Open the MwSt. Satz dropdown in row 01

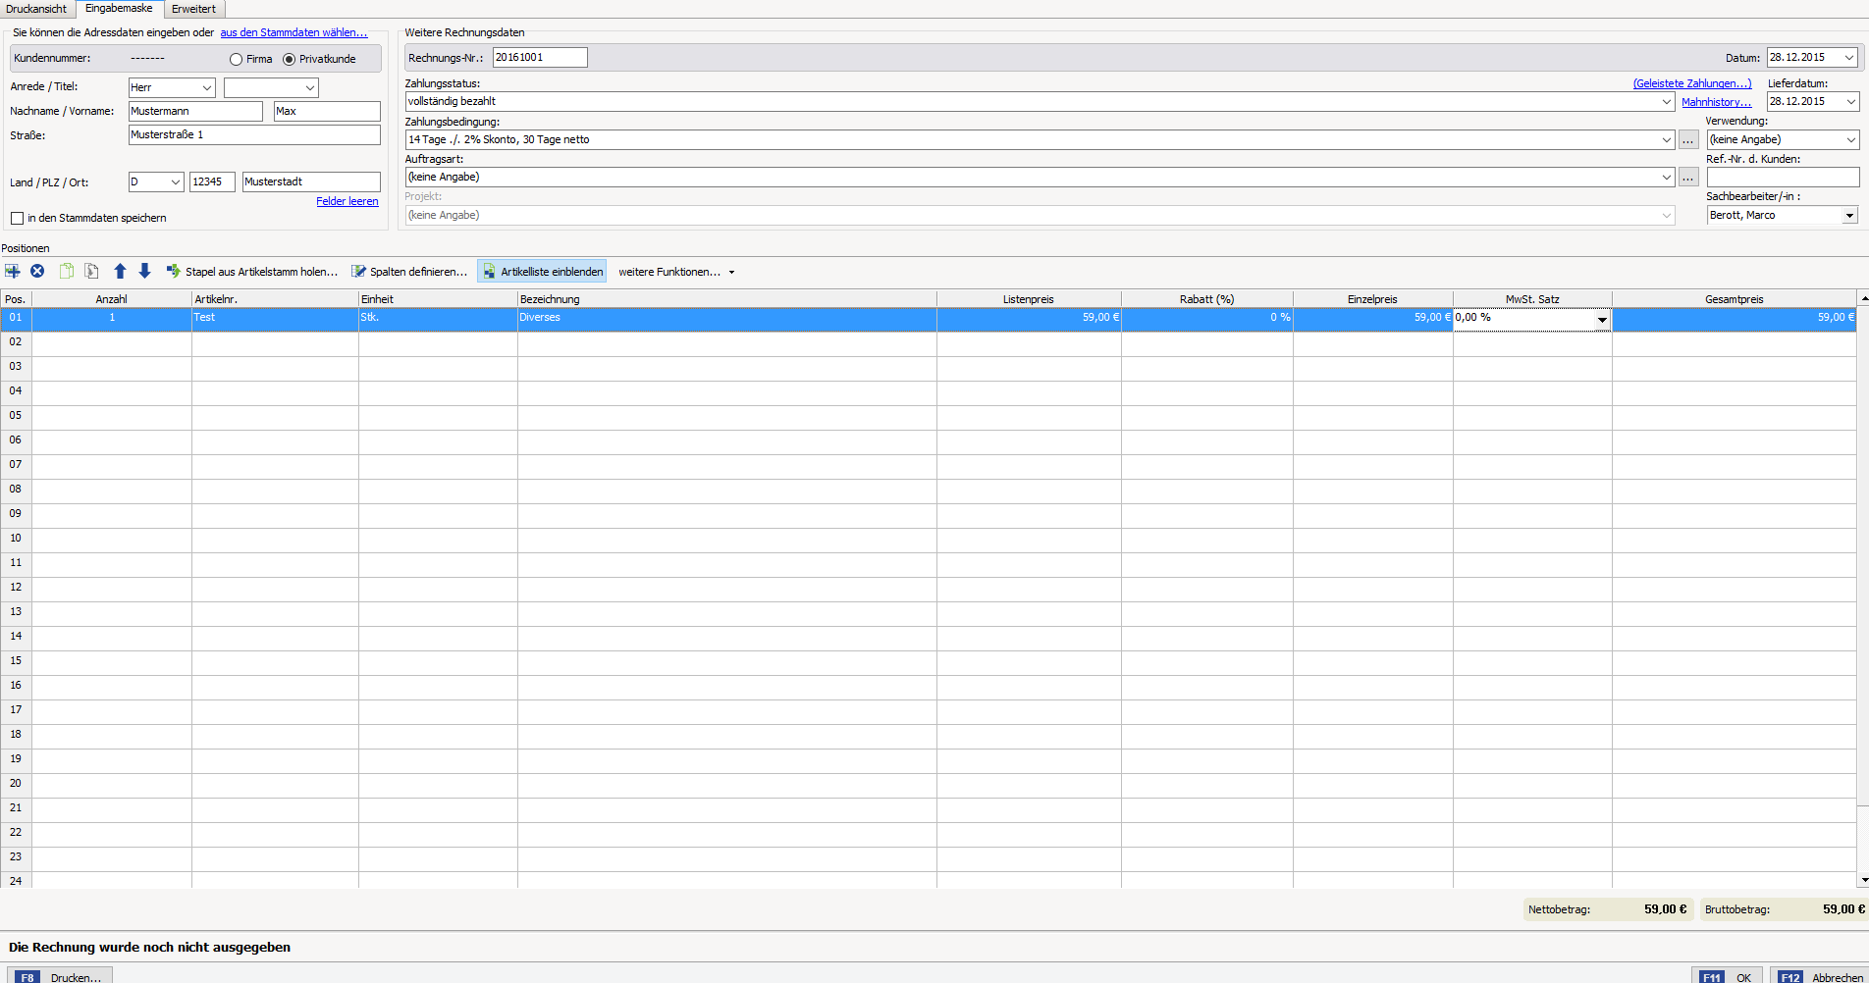point(1602,320)
